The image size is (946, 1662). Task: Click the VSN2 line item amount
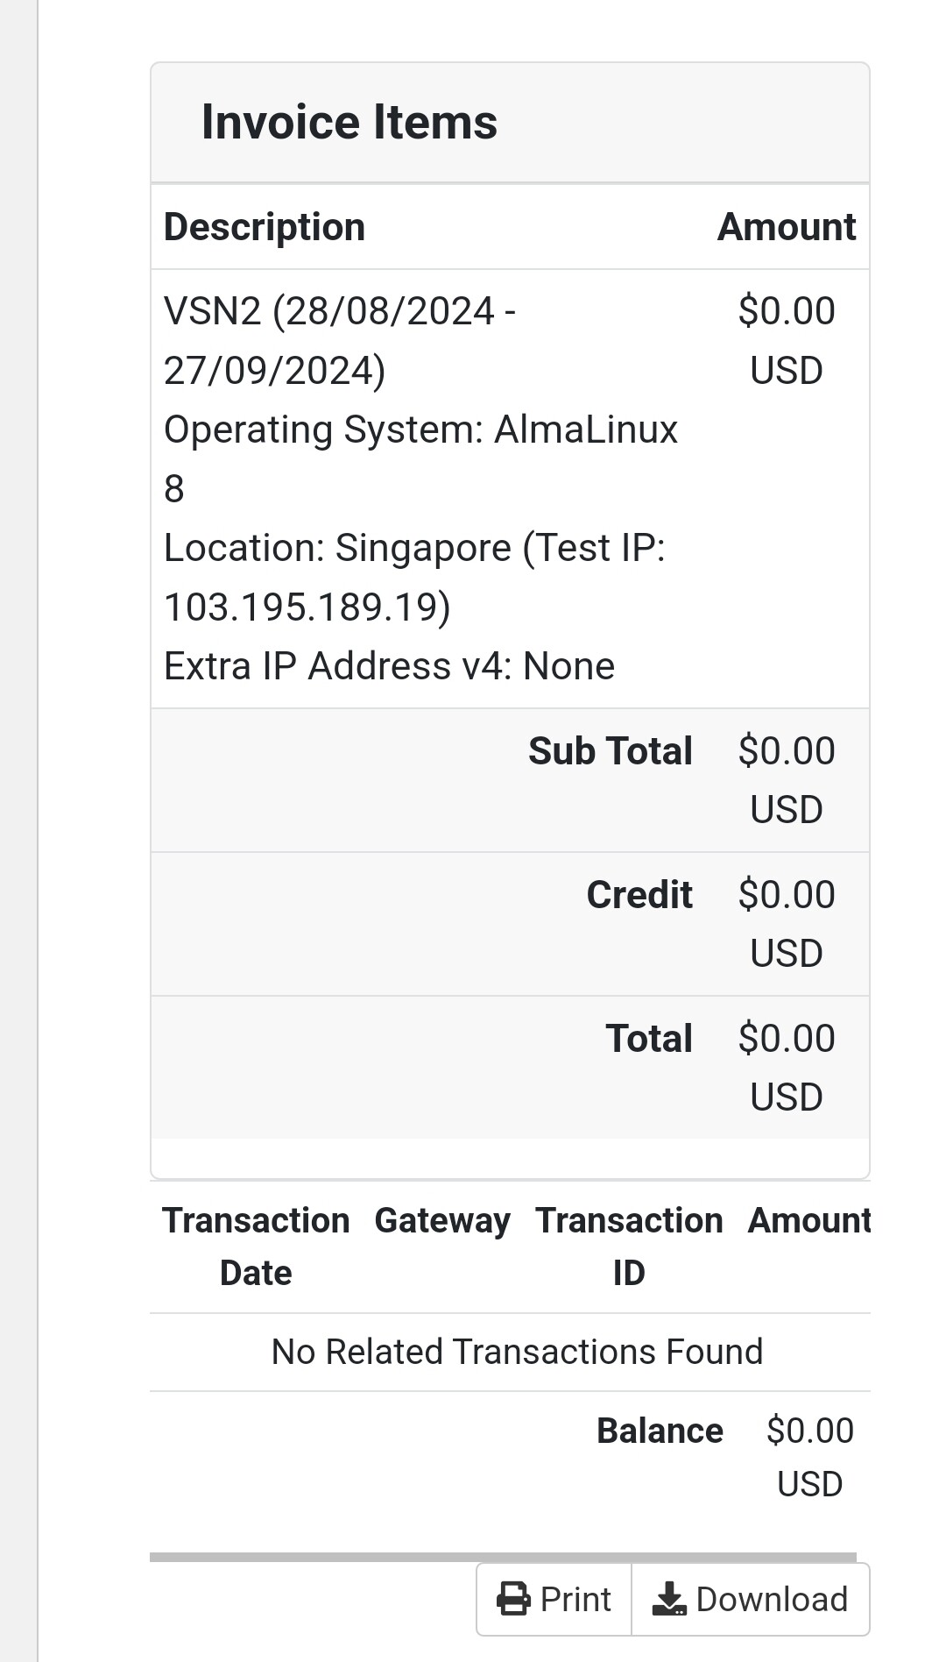[786, 340]
